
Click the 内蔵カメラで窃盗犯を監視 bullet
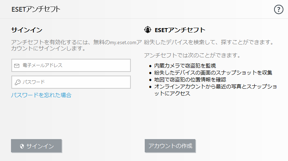click(185, 66)
